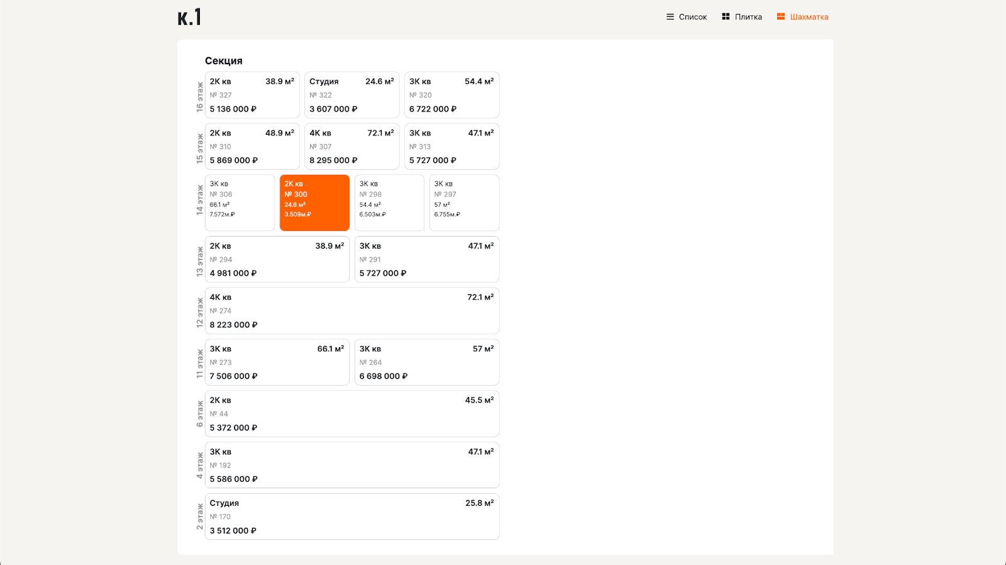Image resolution: width=1006 pixels, height=565 pixels.
Task: Click price 8 223 000 ₽
Action: tap(234, 325)
